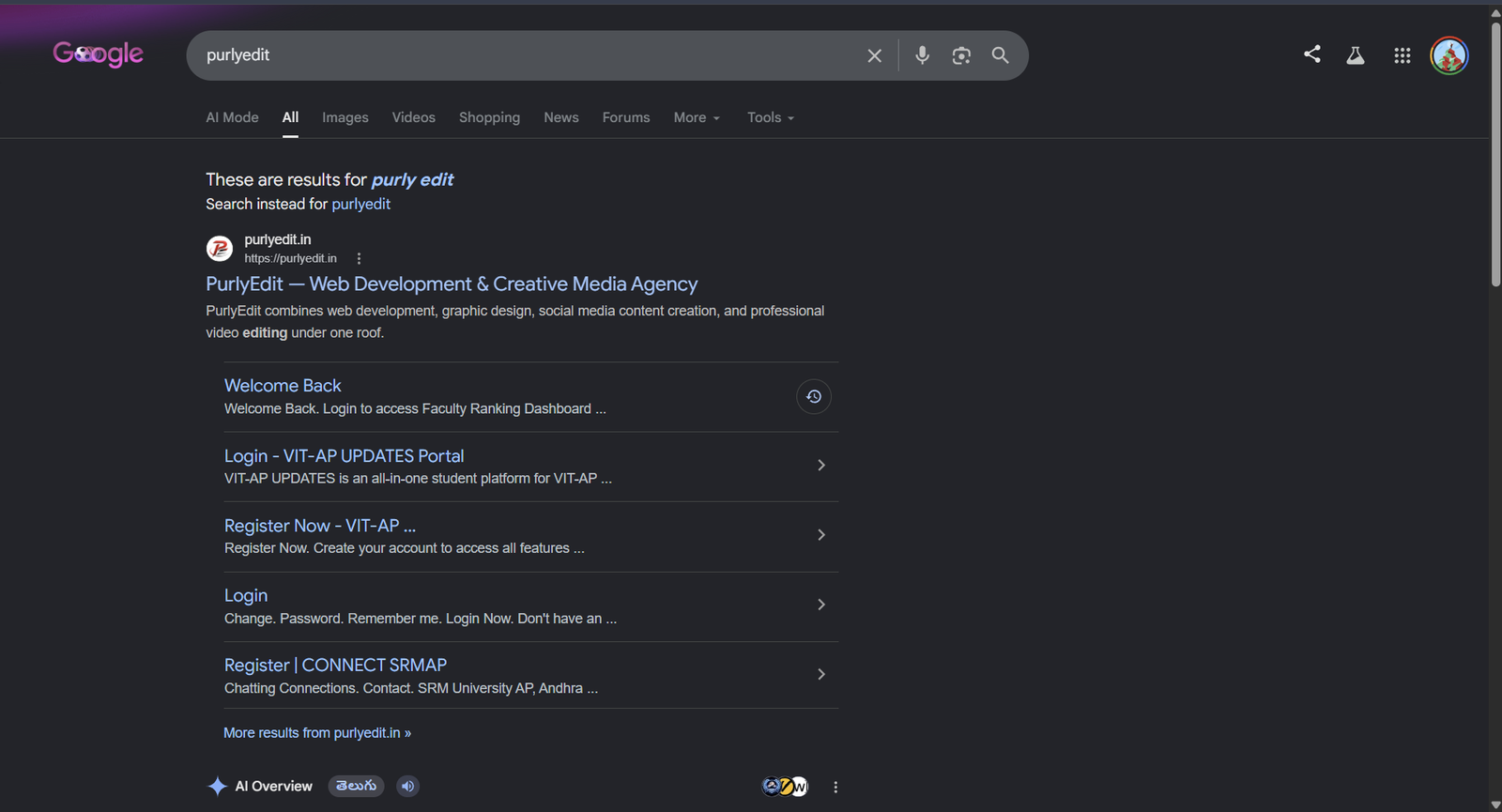Play AI Overview audio with speaker icon

coord(407,786)
